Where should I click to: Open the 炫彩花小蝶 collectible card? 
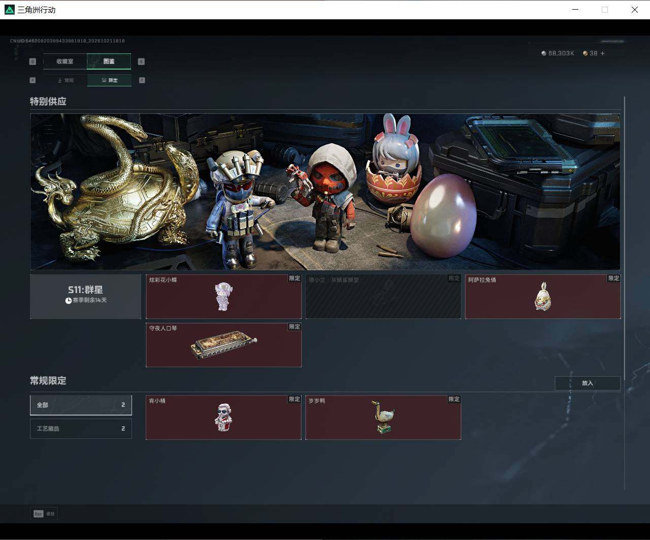[x=223, y=297]
